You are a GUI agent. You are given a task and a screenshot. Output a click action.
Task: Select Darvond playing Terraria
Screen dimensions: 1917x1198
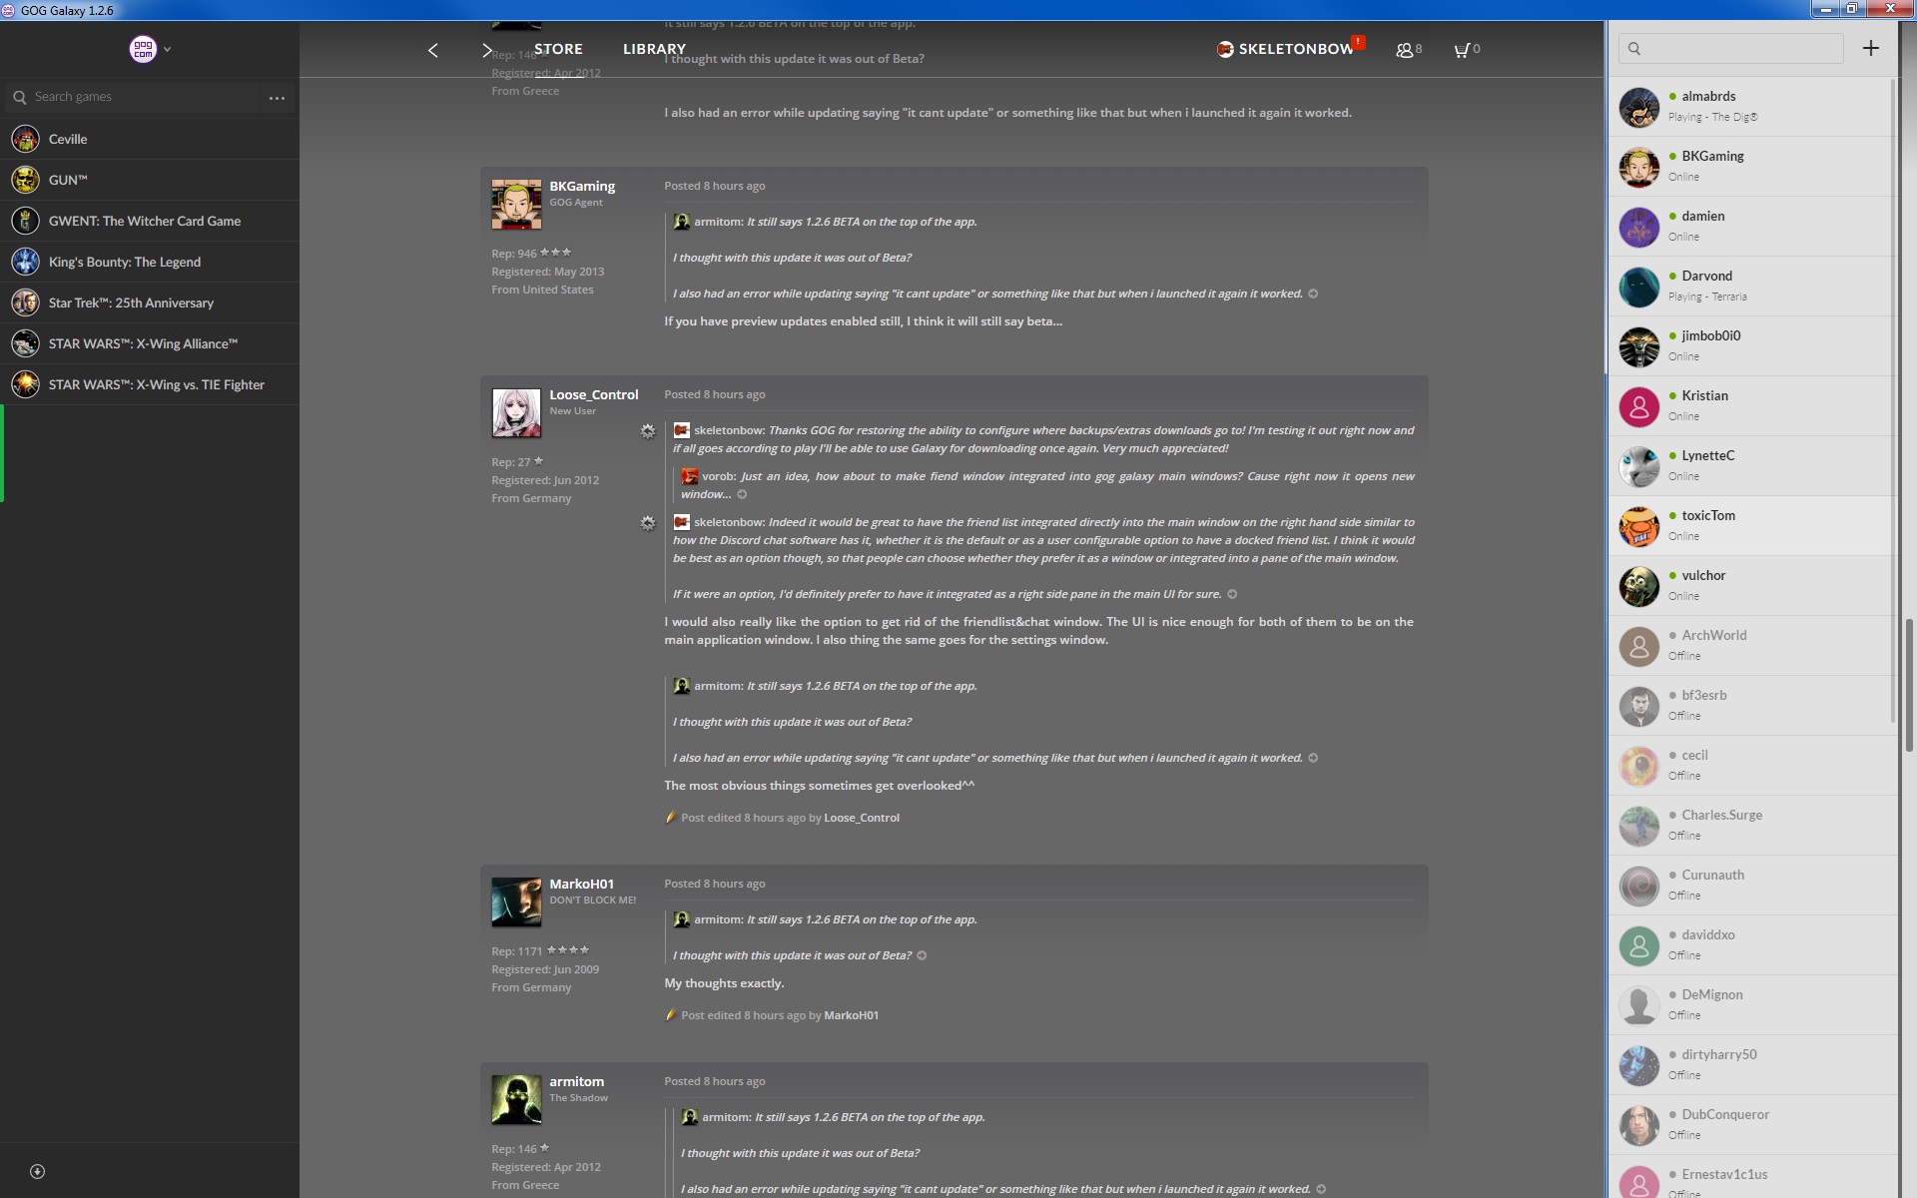(x=1752, y=287)
